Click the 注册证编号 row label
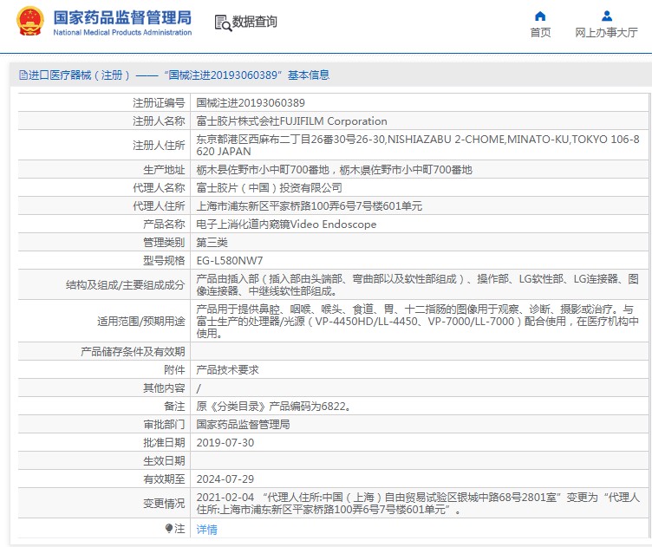This screenshot has width=652, height=547. [x=159, y=102]
